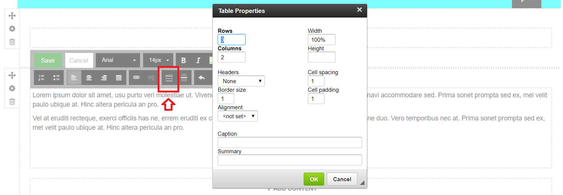Close the Table Properties dialog
The width and height of the screenshot is (563, 195).
click(x=359, y=10)
